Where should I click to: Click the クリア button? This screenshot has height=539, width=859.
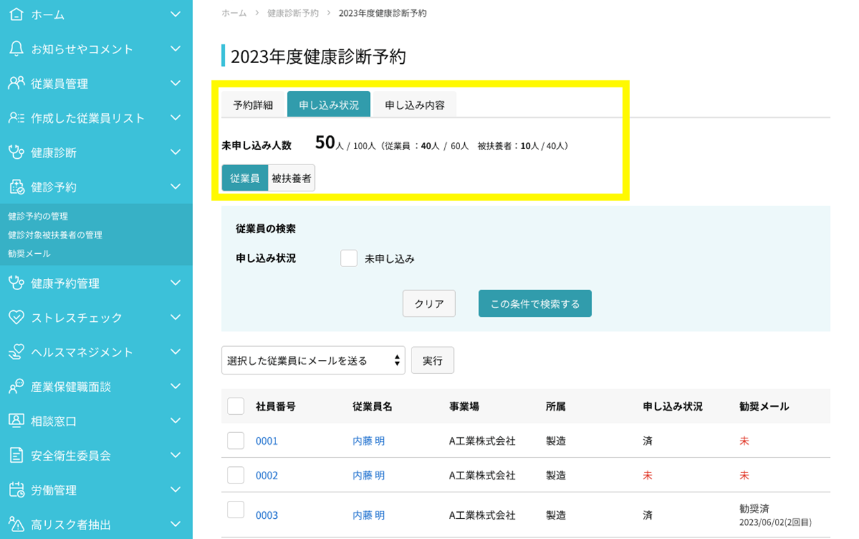[x=429, y=304]
